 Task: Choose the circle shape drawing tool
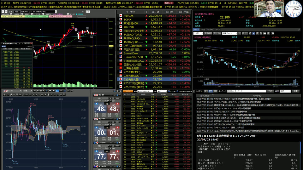36,95
